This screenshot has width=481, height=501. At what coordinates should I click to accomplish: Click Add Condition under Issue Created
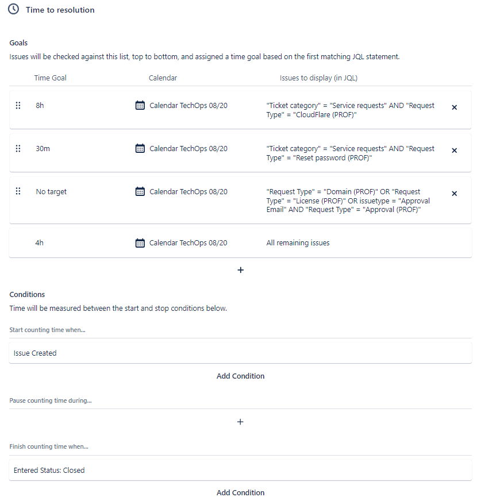point(240,376)
